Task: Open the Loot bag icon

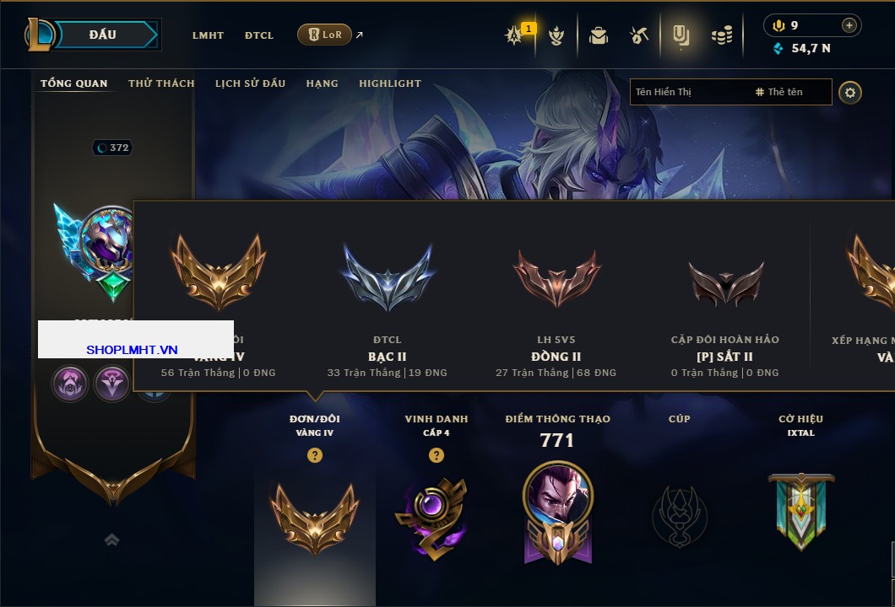Action: tap(598, 35)
